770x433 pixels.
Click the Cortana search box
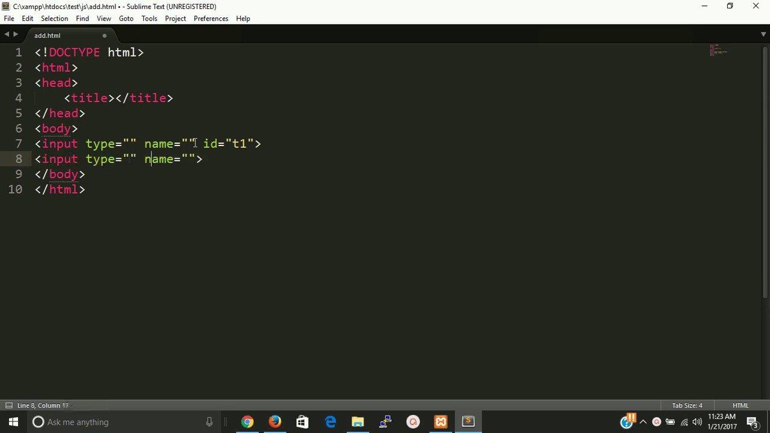coord(123,422)
